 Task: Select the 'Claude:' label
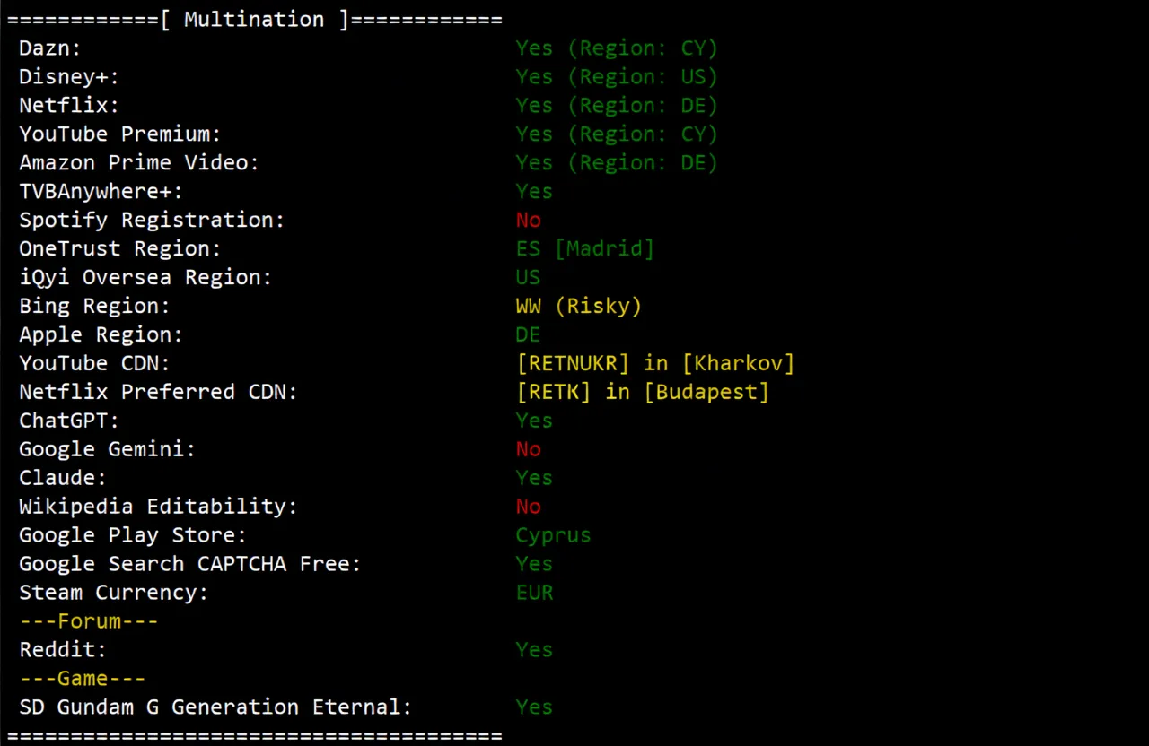(x=63, y=479)
